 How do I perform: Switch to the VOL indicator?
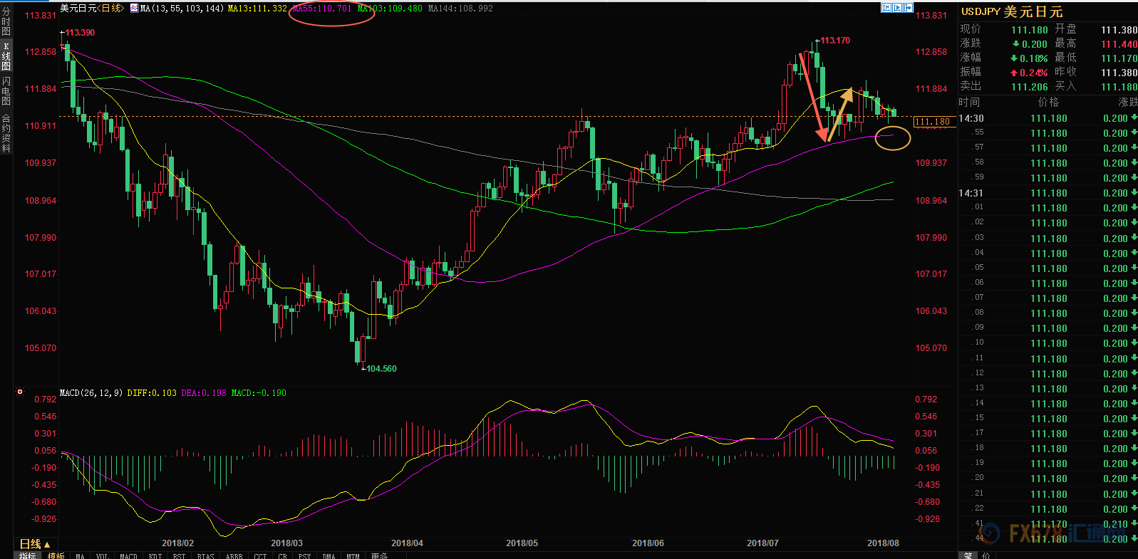[x=102, y=555]
